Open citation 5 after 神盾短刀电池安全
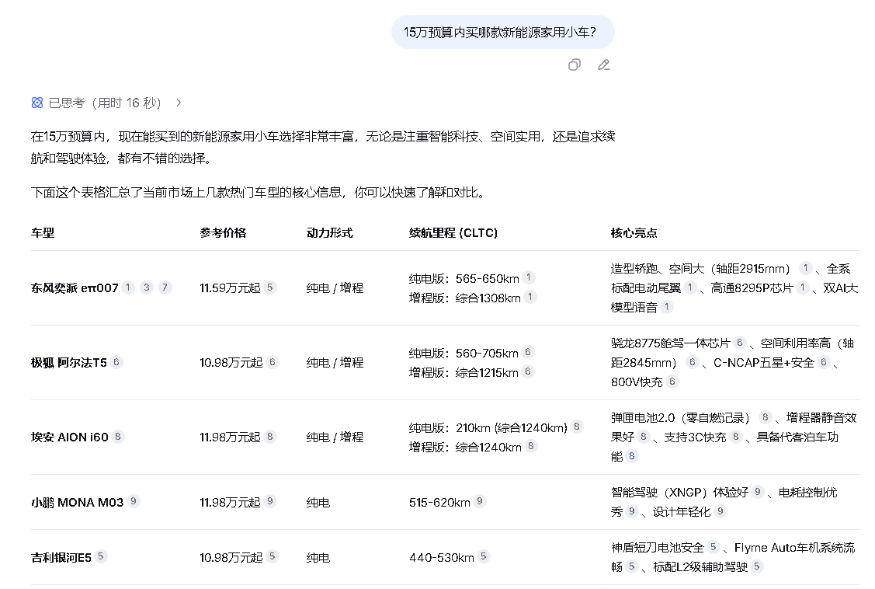 [x=714, y=546]
